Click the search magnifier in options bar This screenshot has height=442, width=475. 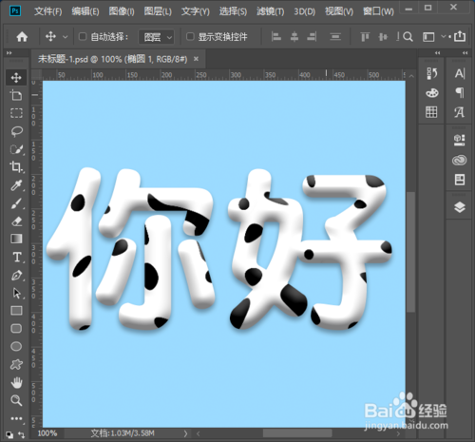click(408, 37)
